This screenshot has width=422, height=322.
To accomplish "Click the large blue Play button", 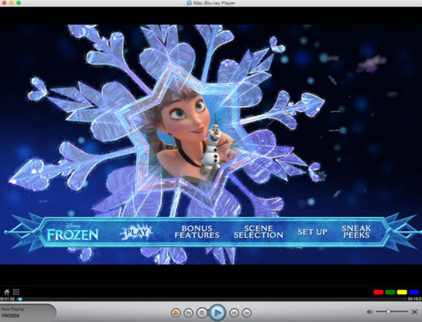I will 217,313.
